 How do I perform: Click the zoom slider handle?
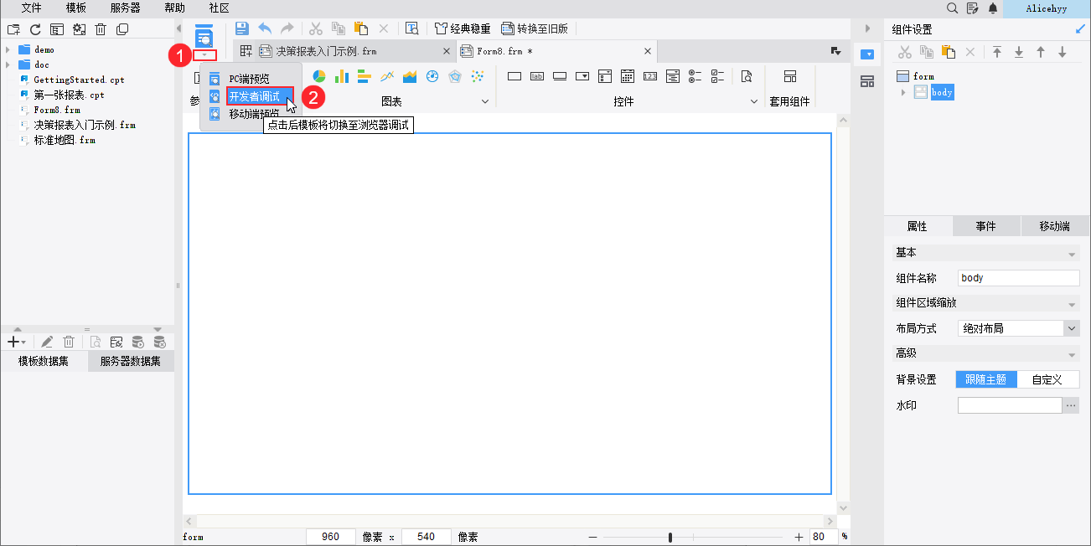coord(670,537)
